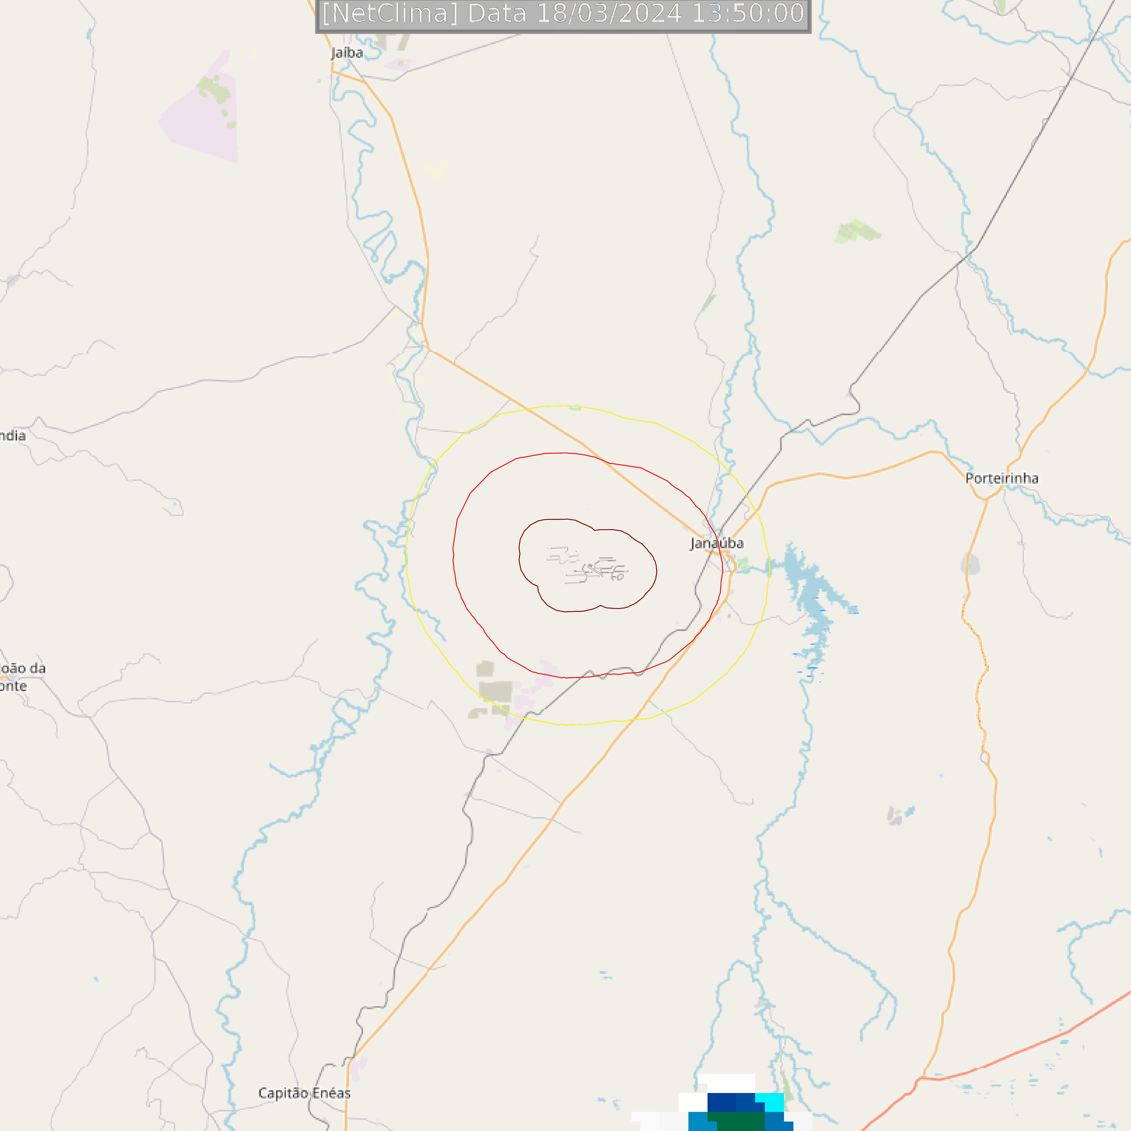
Task: Click the Janaúba city label
Action: pos(716,543)
